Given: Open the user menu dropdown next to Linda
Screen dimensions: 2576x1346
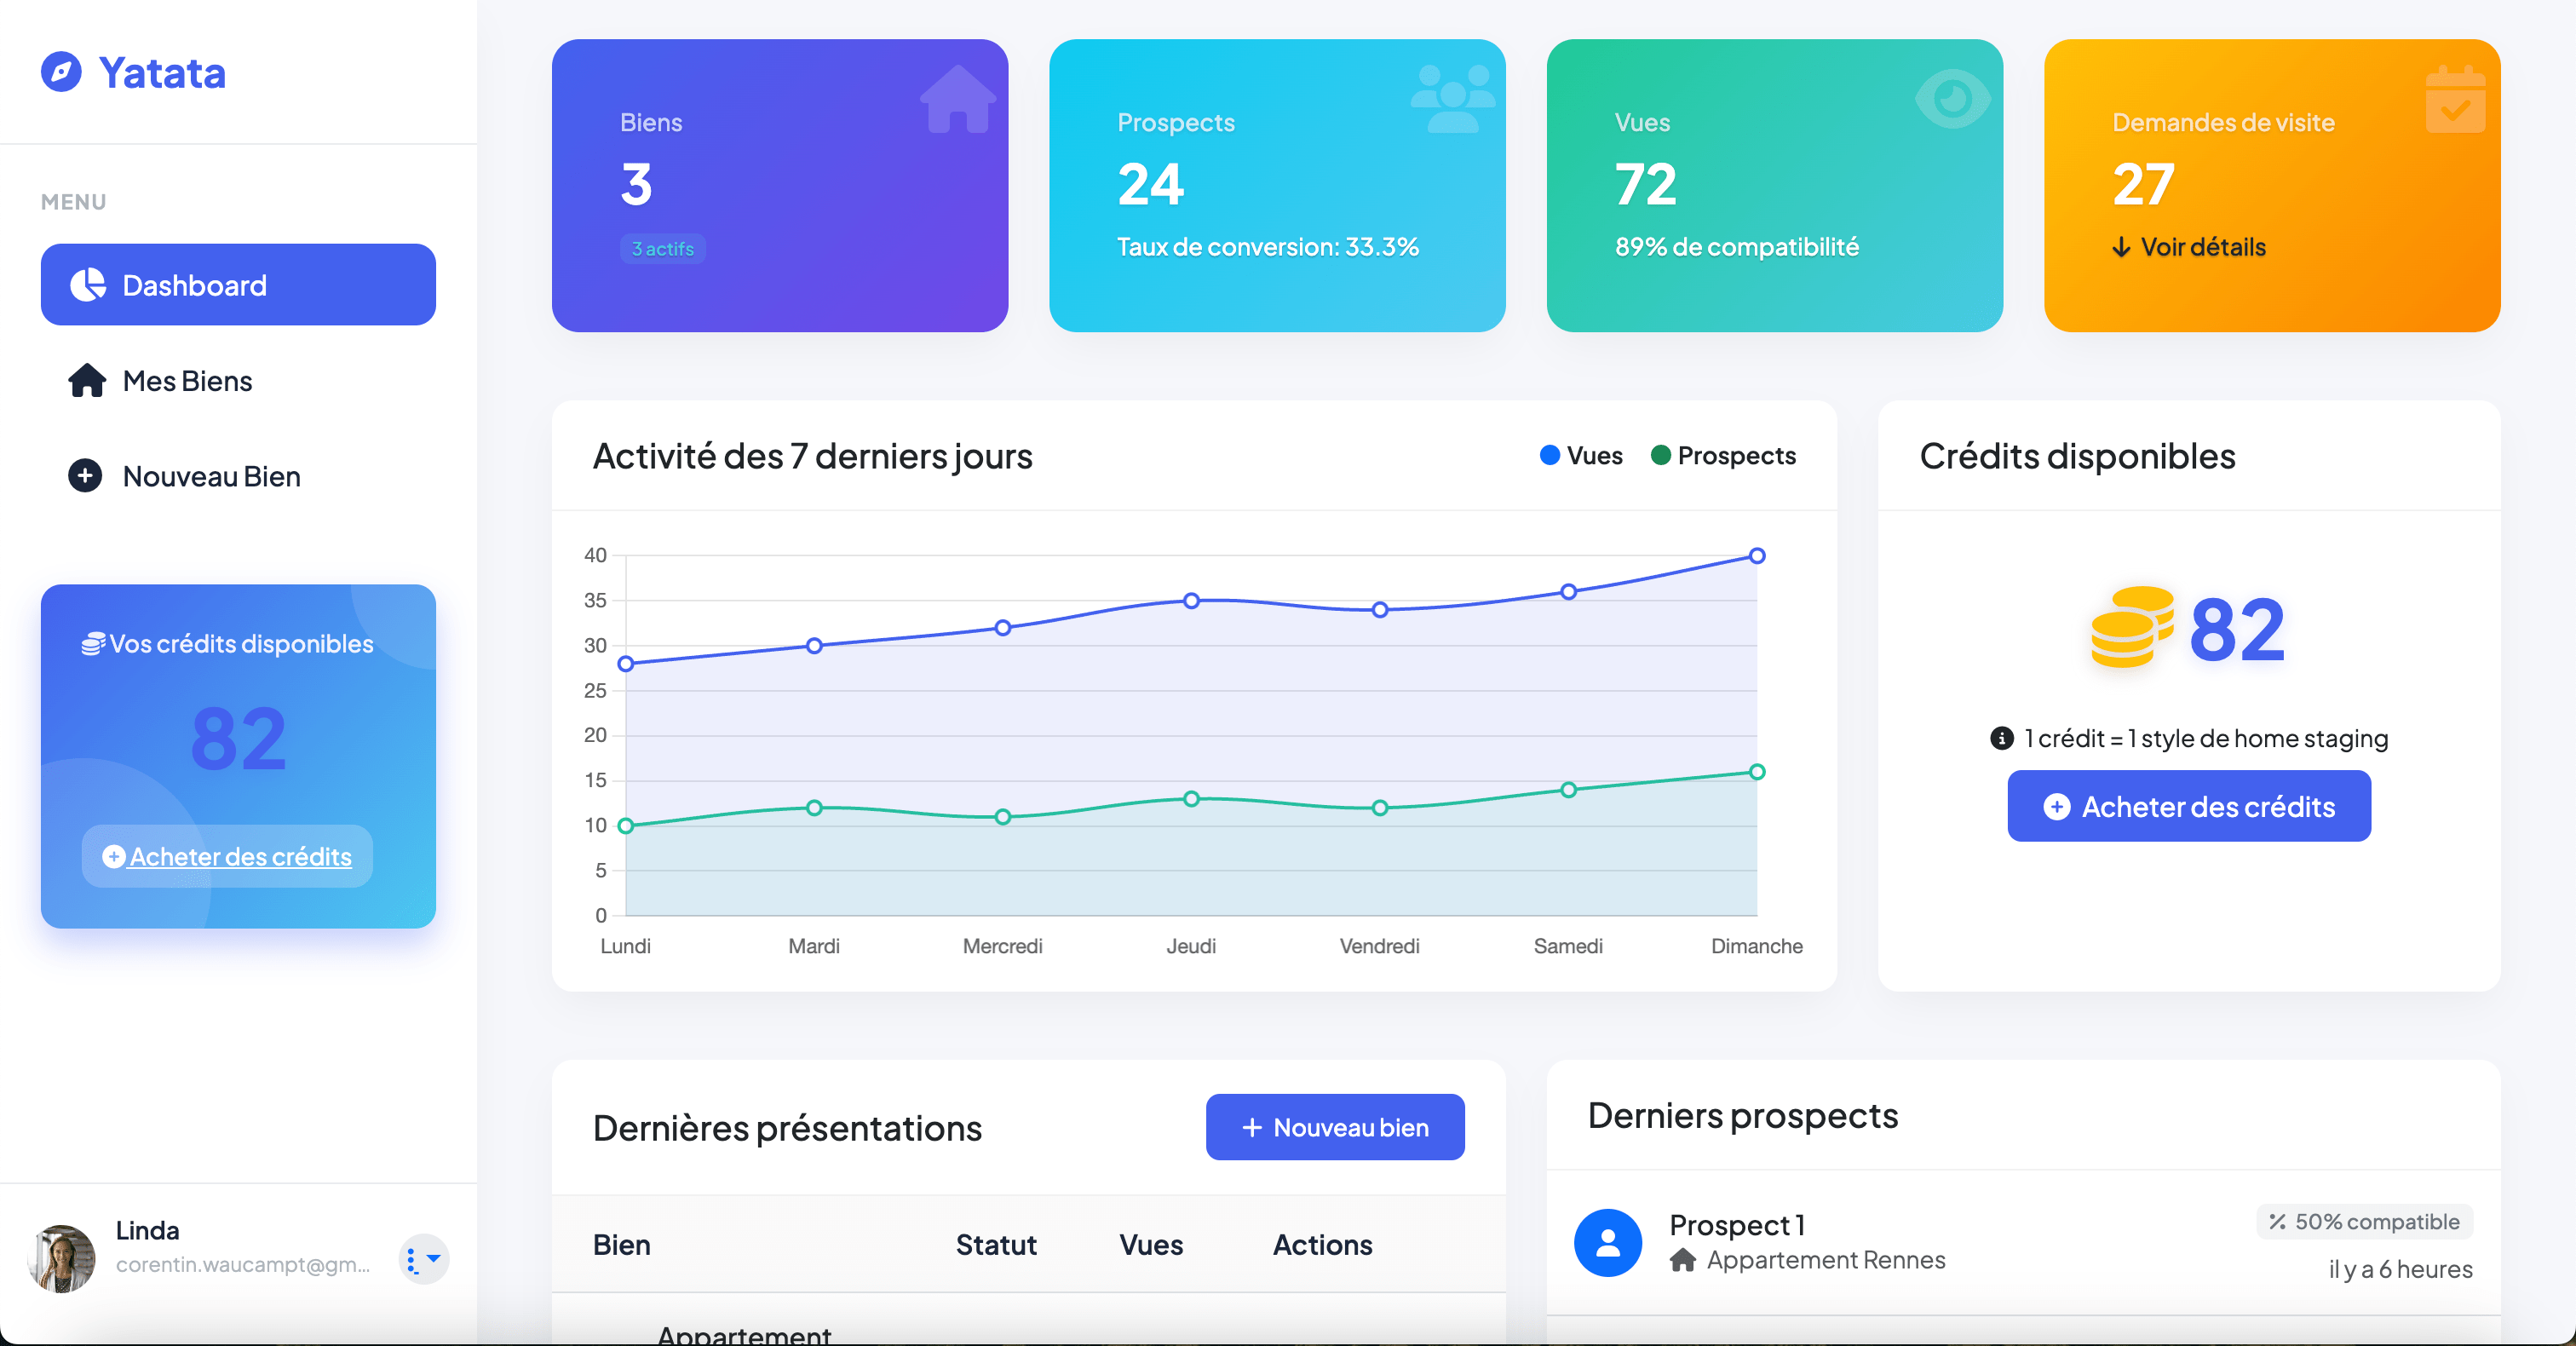Looking at the screenshot, I should (x=423, y=1259).
